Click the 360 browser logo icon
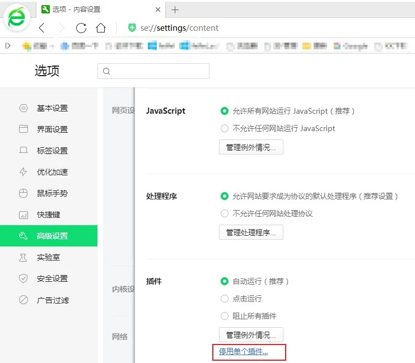This screenshot has width=415, height=363. (17, 18)
